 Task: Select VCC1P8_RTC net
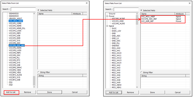[x=15, y=60]
